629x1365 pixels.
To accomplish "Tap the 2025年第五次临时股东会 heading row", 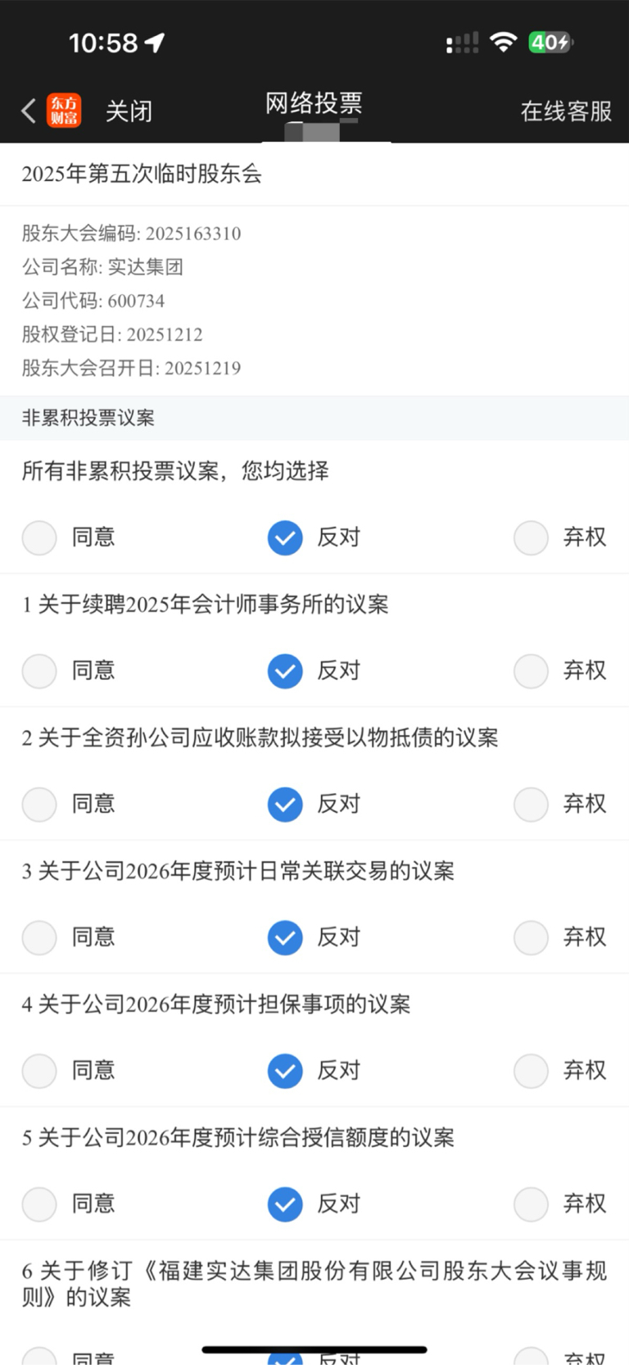I will pos(314,174).
